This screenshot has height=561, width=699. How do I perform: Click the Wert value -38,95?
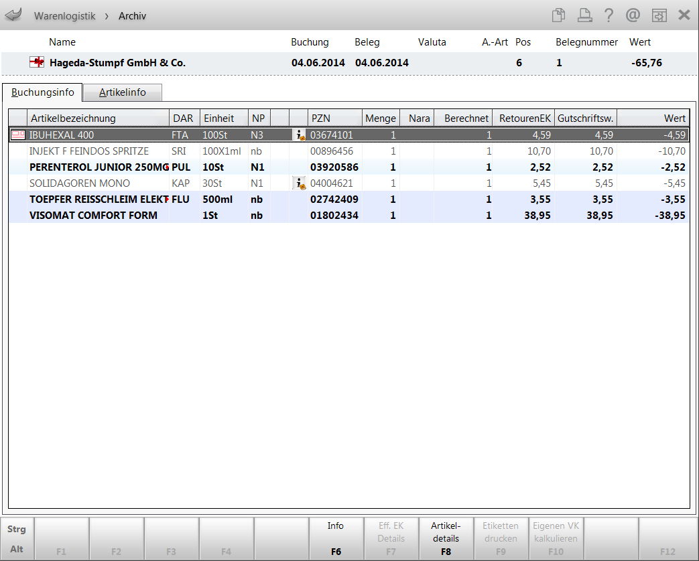click(670, 215)
